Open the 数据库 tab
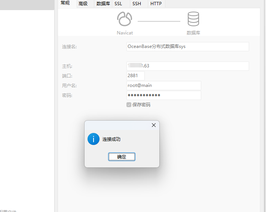This screenshot has width=266, height=212. click(x=103, y=4)
